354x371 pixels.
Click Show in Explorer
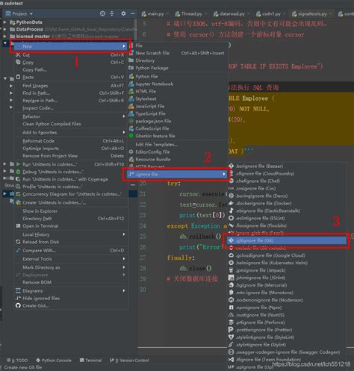coord(70,211)
